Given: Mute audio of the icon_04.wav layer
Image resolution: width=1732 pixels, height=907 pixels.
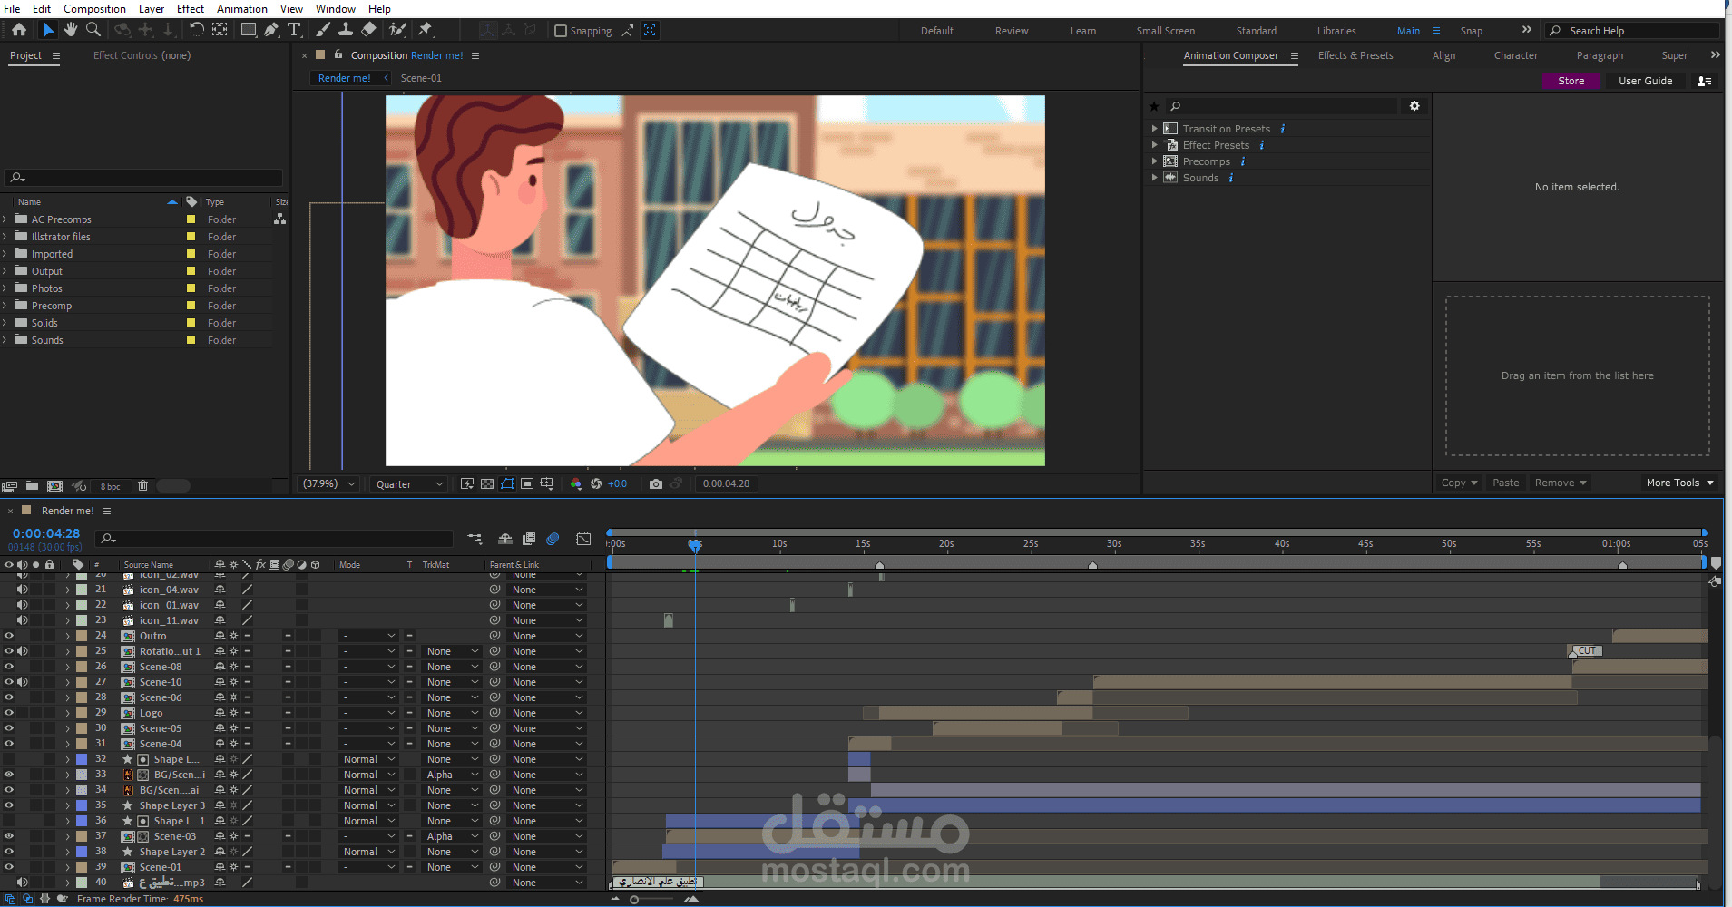Looking at the screenshot, I should point(23,590).
